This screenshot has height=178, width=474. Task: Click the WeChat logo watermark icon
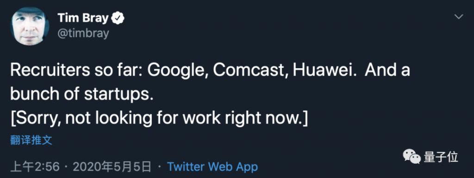tap(412, 157)
